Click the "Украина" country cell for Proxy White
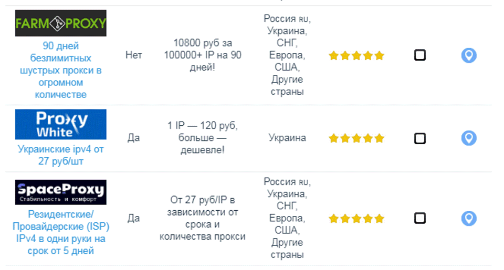The image size is (504, 270). 287,138
